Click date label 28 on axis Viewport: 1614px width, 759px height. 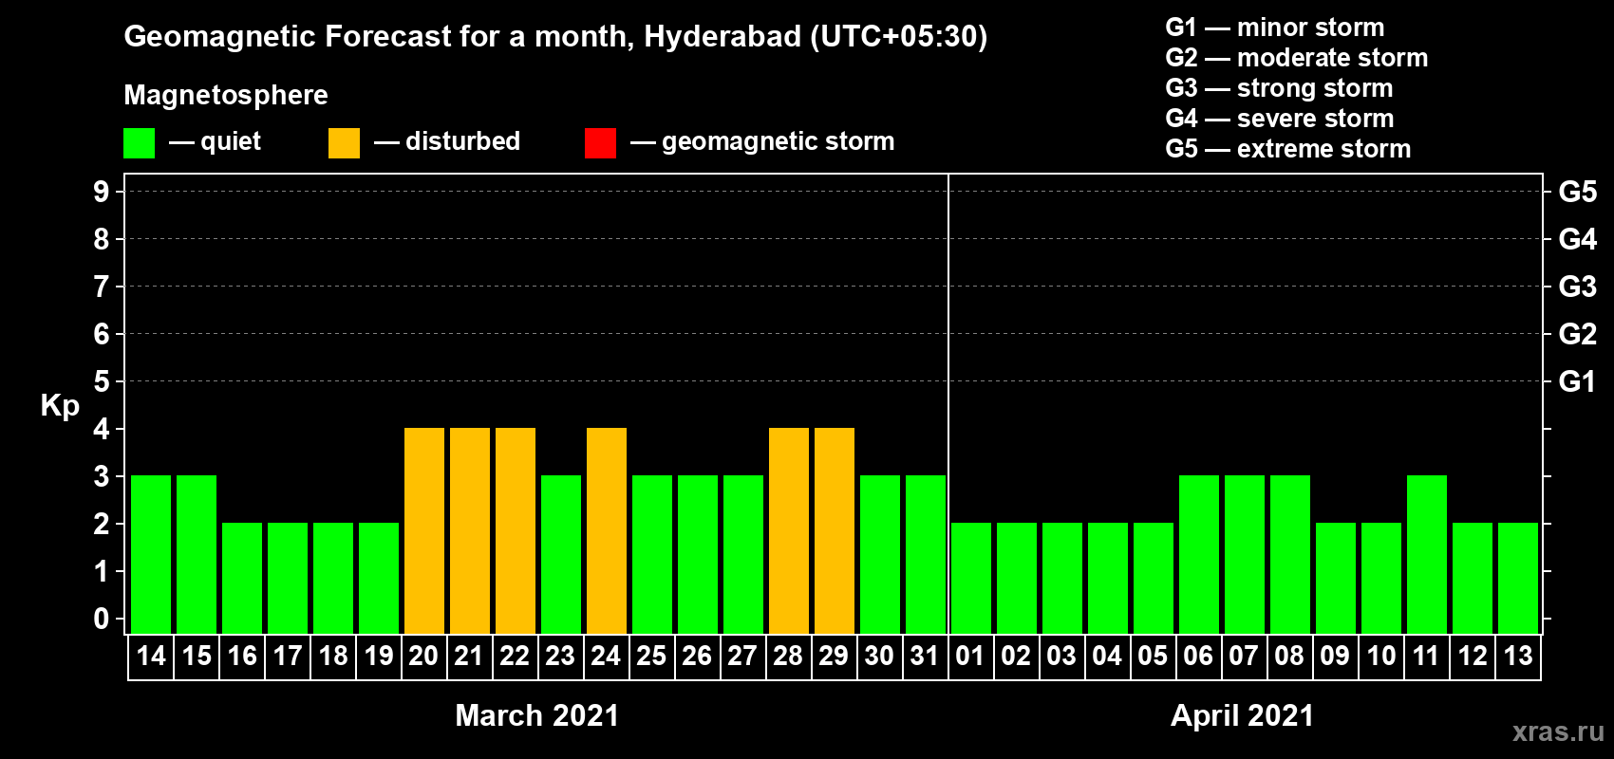[788, 656]
